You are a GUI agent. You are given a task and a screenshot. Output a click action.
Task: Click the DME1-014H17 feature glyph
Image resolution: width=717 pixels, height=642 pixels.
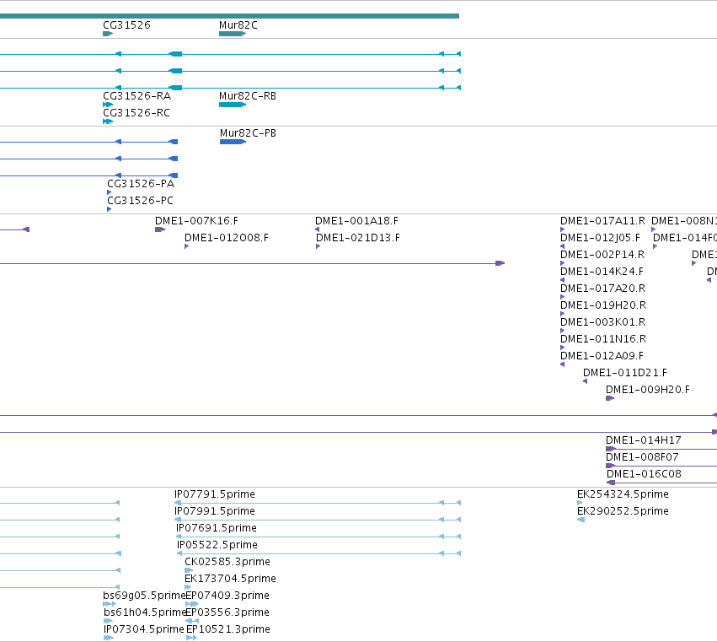(x=661, y=450)
